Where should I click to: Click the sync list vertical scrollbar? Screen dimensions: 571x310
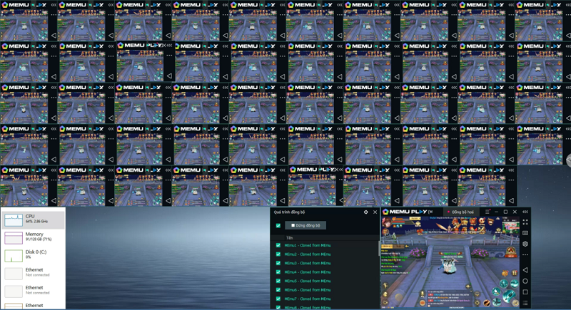(x=378, y=247)
